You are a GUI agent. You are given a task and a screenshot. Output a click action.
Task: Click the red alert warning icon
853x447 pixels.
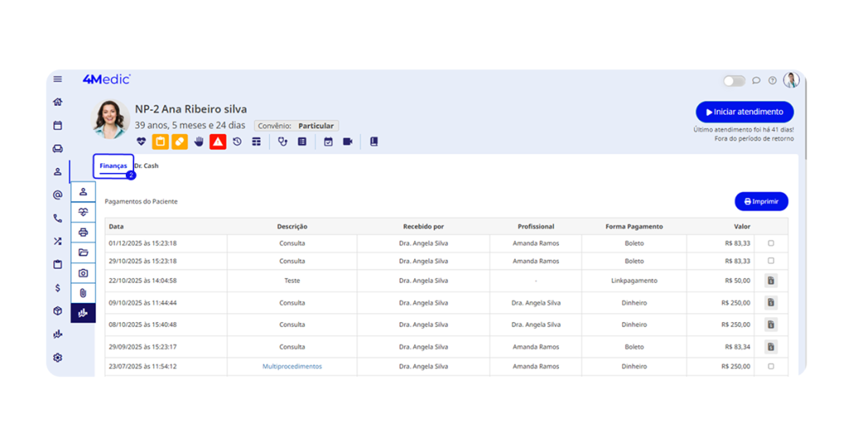[217, 142]
